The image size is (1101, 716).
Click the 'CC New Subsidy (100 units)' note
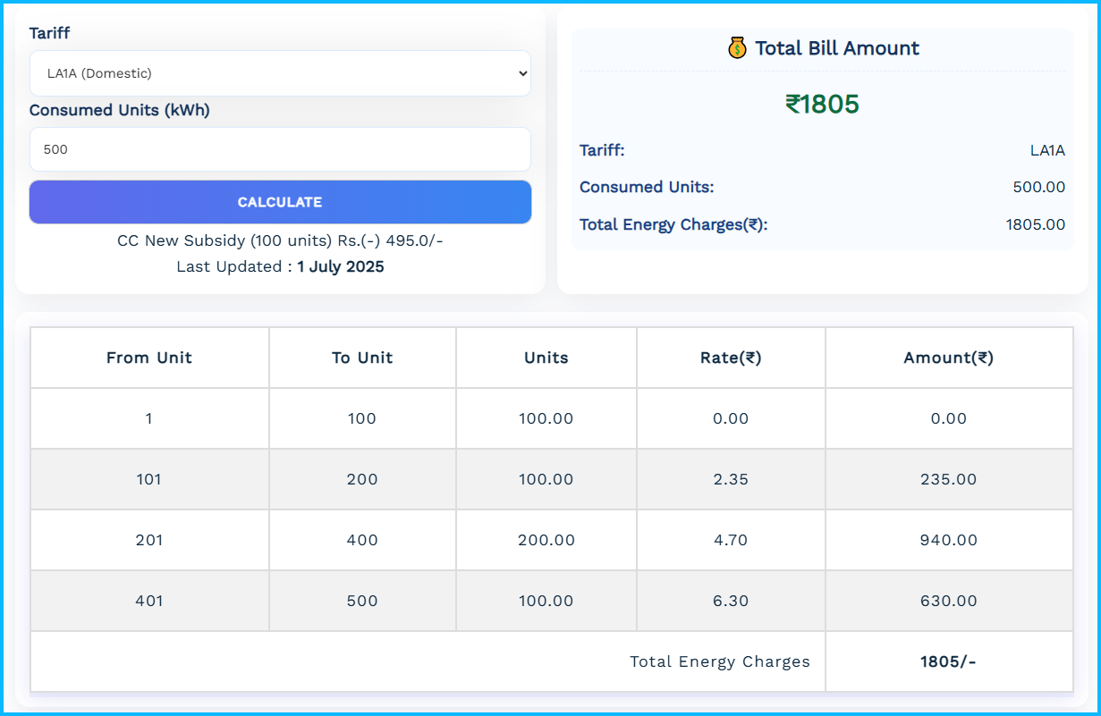[x=280, y=240]
